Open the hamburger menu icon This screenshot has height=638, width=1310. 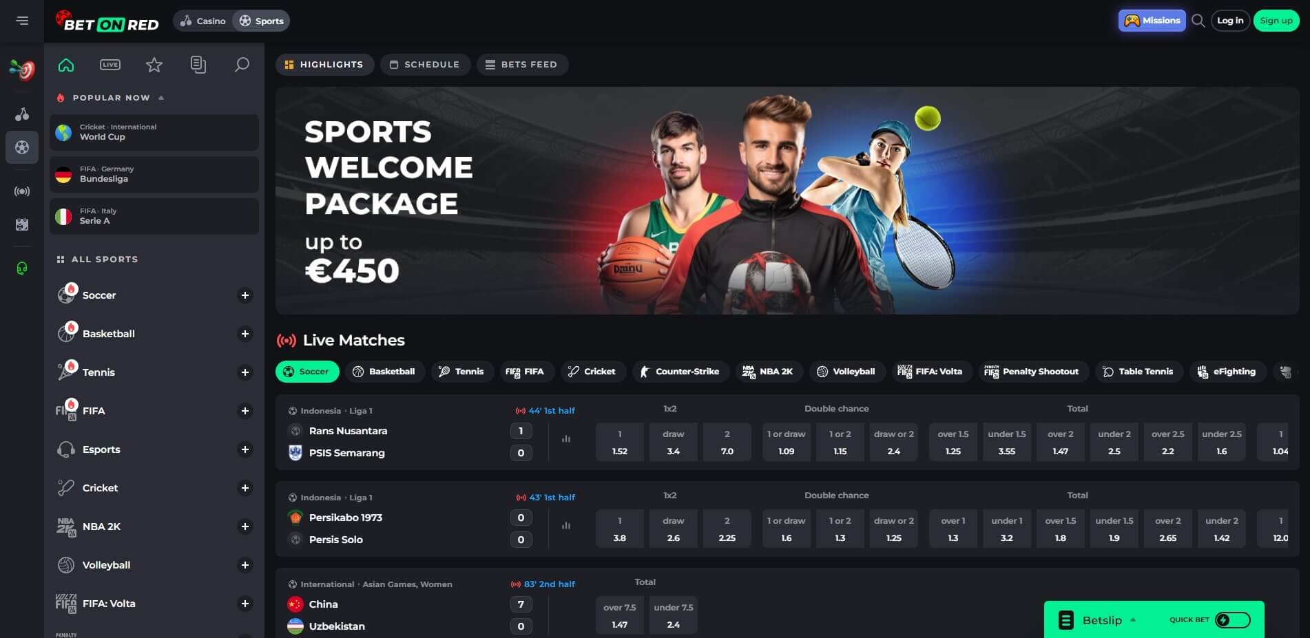tap(22, 21)
